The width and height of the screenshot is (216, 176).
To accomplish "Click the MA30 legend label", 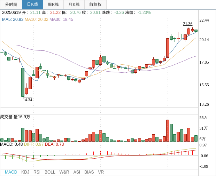I will coord(61,19).
